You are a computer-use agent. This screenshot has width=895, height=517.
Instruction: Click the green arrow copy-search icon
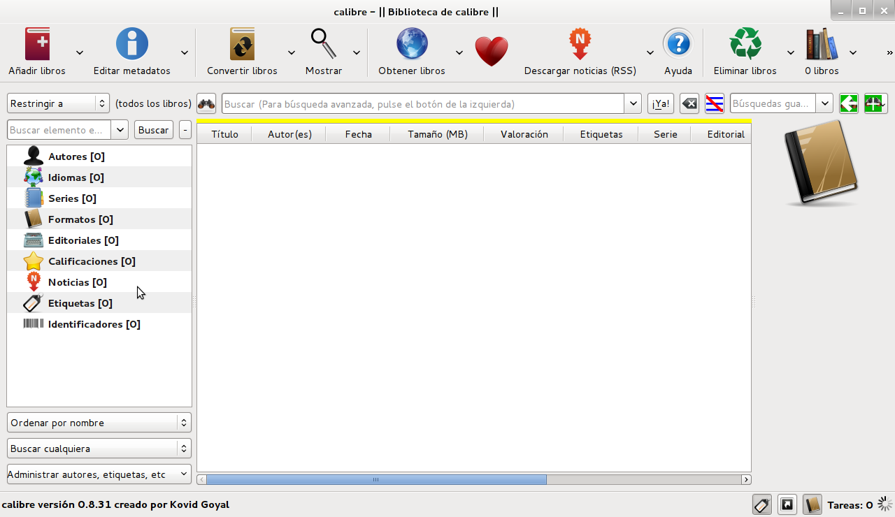point(849,103)
